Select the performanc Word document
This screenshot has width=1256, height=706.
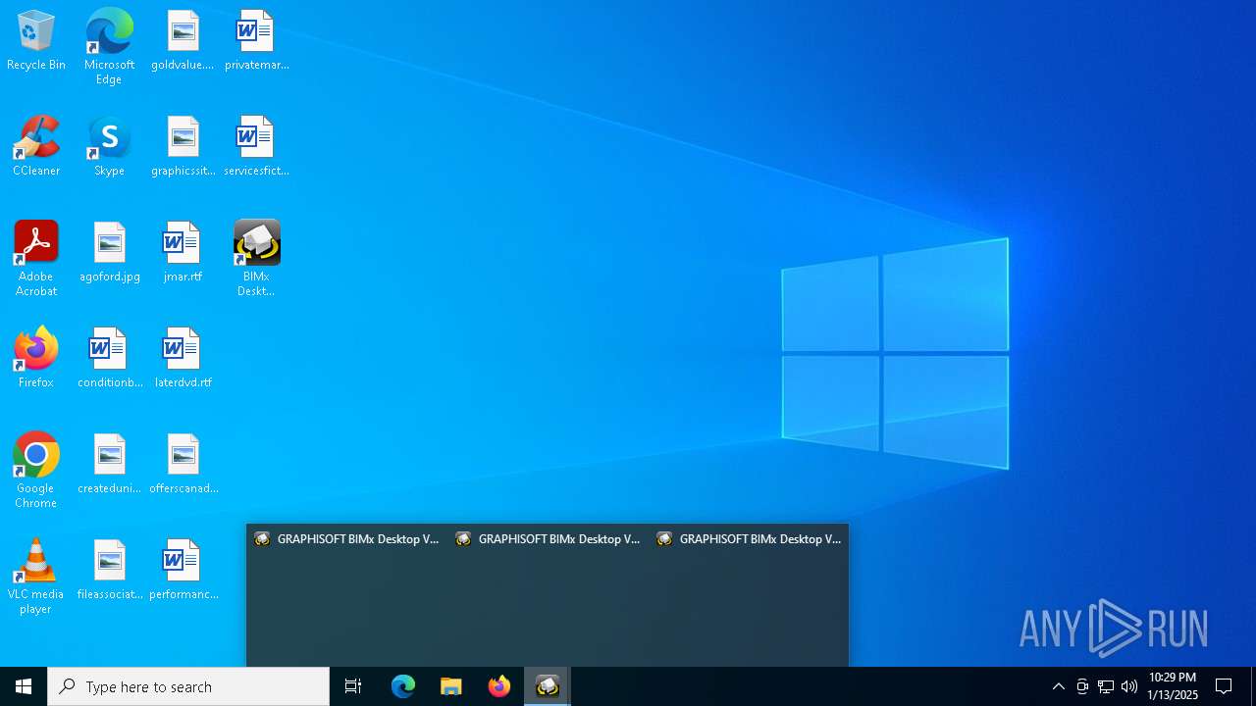[183, 570]
